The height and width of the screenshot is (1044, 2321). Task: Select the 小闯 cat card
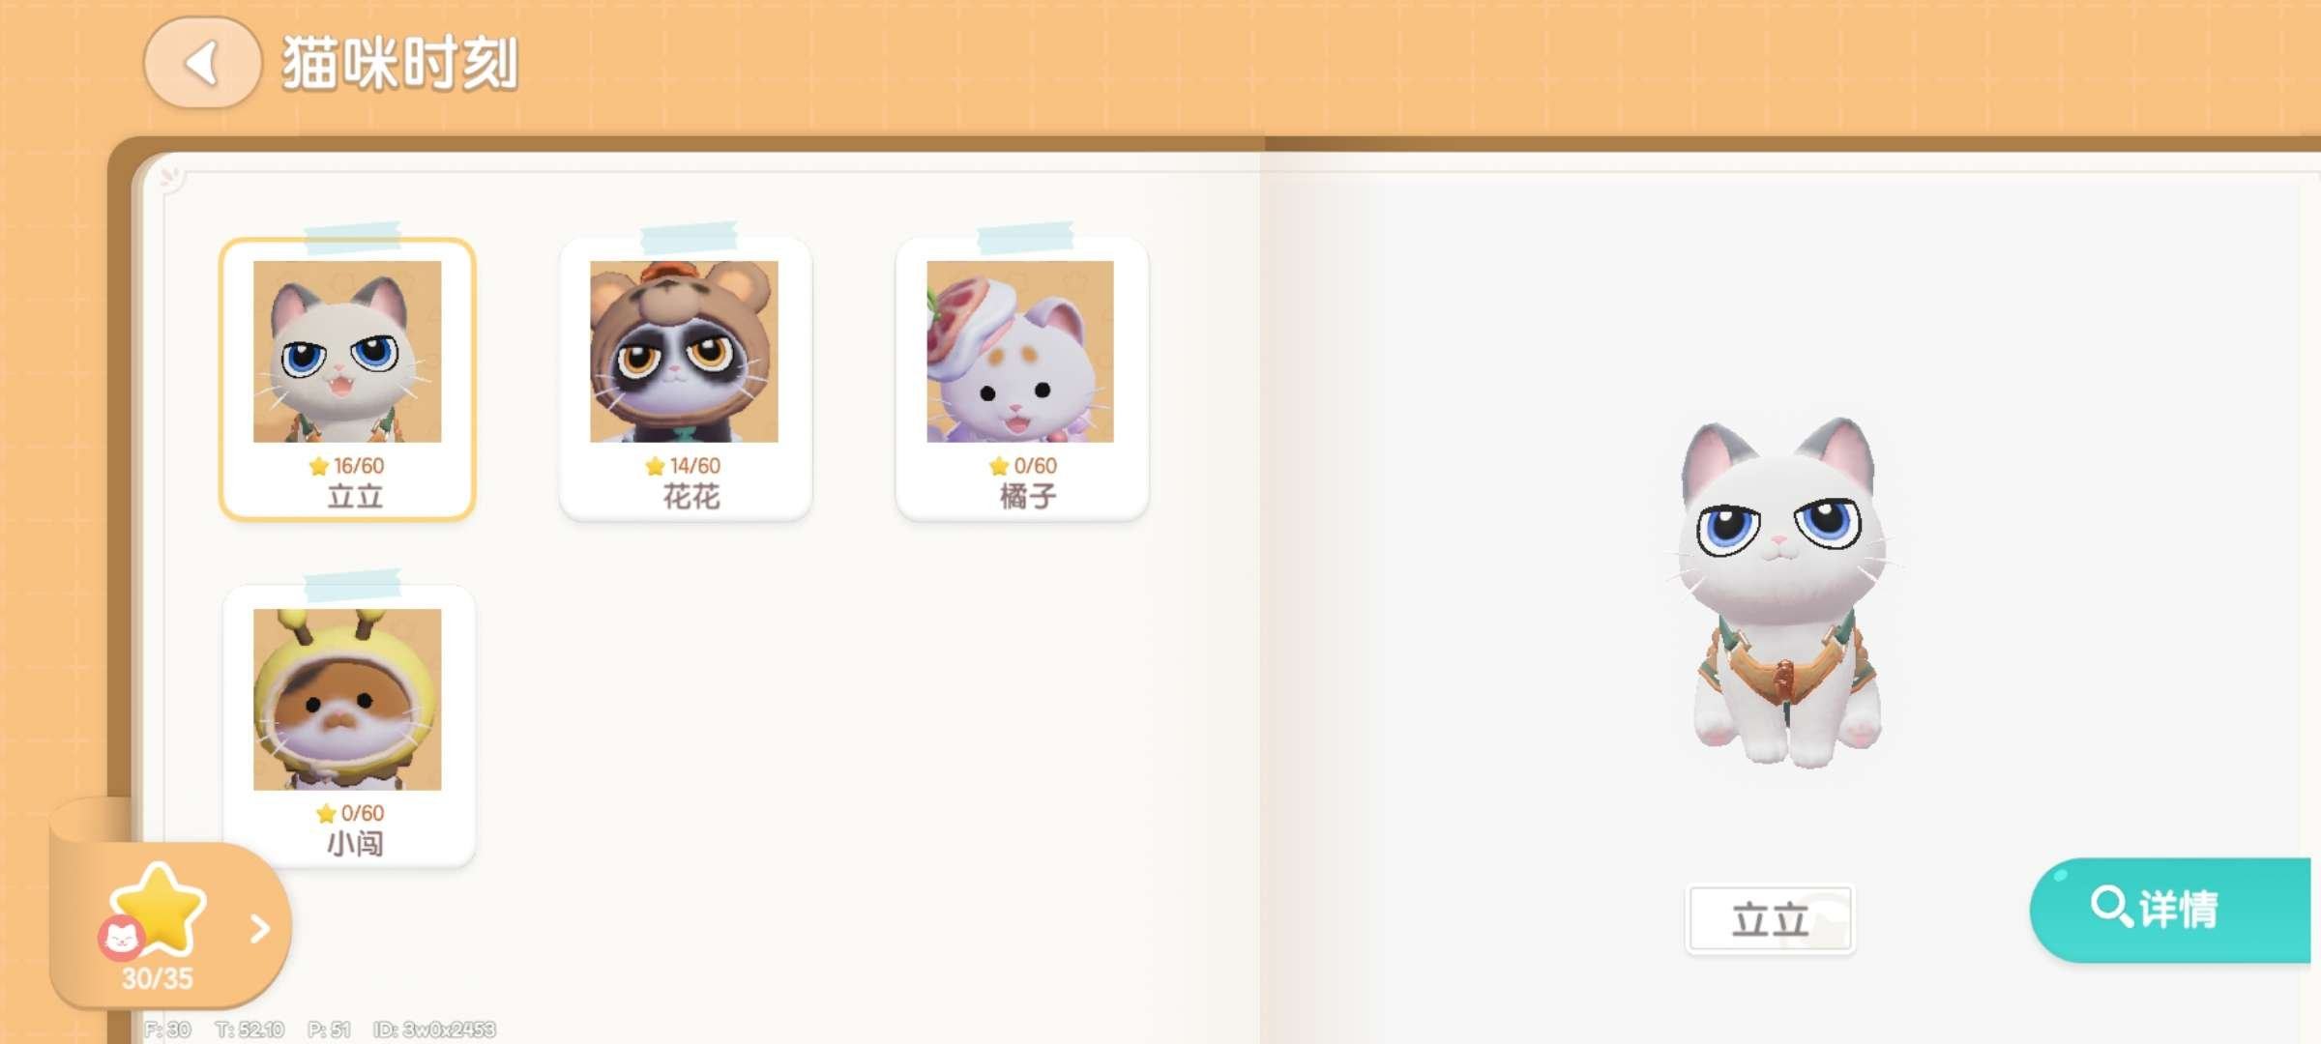tap(348, 725)
